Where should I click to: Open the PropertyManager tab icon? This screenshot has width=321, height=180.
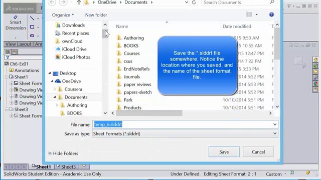coord(15,52)
